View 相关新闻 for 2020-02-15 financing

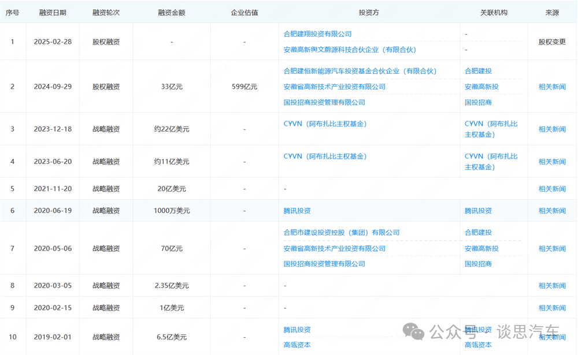click(x=552, y=308)
